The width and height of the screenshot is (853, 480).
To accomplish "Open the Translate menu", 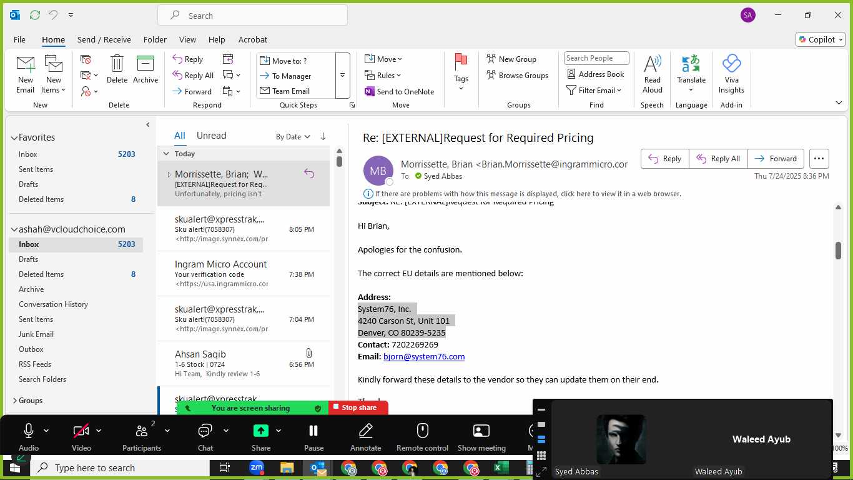I will pos(691,74).
